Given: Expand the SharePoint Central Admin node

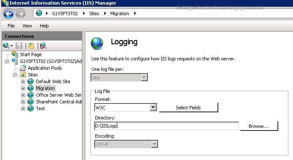Looking at the screenshot, I should tap(23, 102).
